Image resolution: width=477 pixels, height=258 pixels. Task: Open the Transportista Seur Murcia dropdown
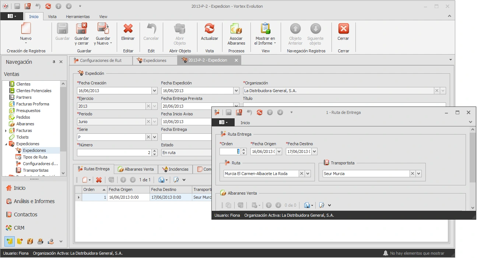(419, 174)
